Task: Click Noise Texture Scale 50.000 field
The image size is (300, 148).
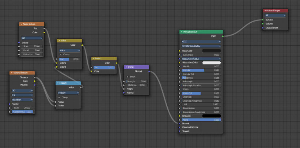Action: click(32, 46)
